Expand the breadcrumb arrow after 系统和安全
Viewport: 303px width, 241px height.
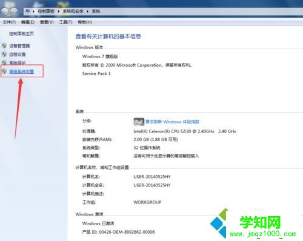pos(88,12)
